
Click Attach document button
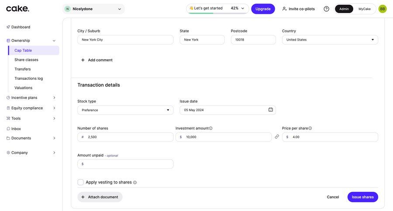point(100,197)
